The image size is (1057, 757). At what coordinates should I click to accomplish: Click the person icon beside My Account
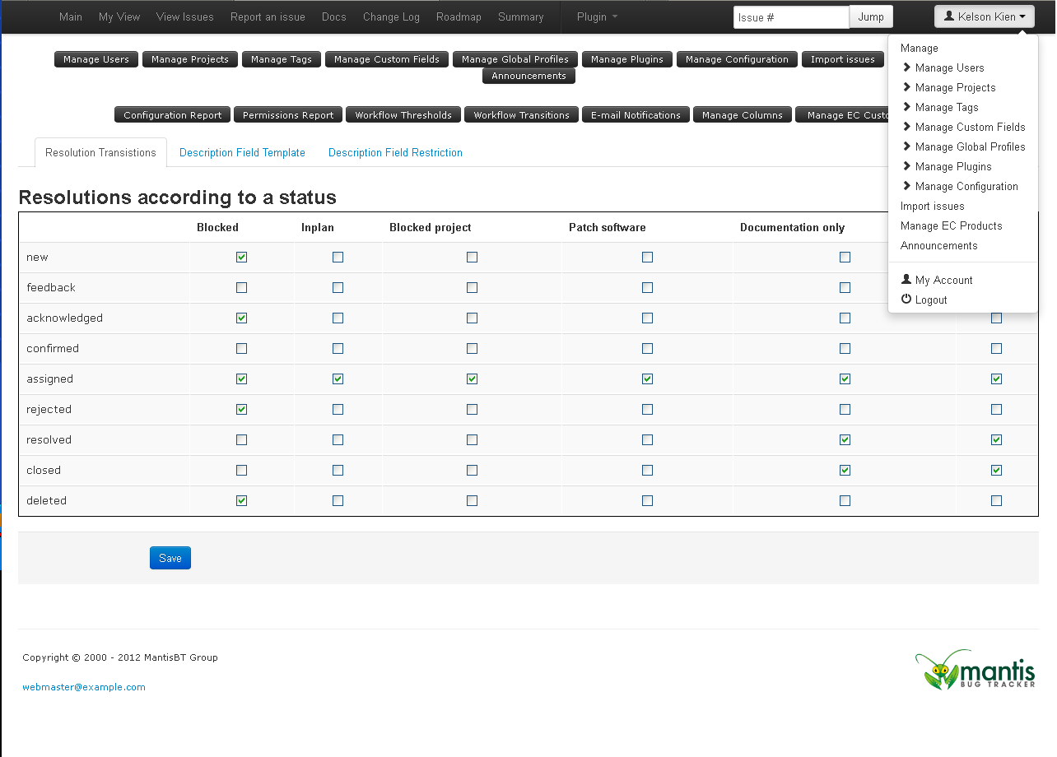pyautogui.click(x=906, y=280)
